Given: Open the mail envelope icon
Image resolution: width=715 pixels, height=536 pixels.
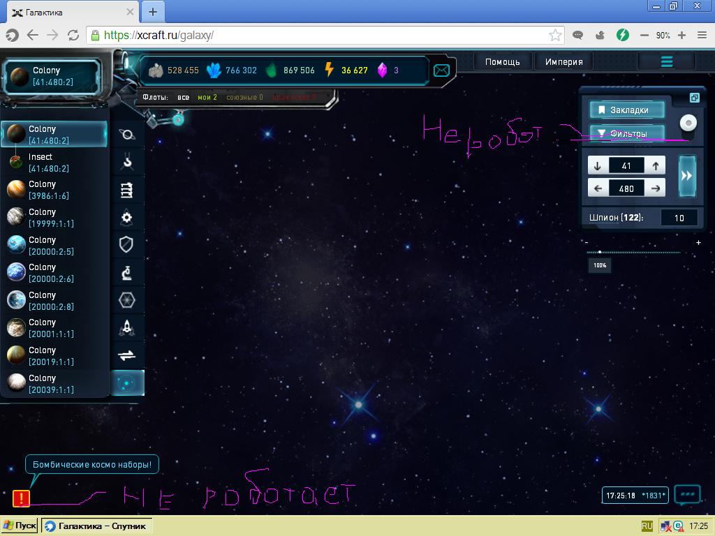Looking at the screenshot, I should (441, 70).
